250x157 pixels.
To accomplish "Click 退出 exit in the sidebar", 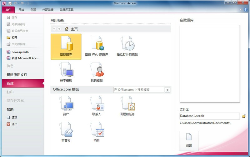I will click(x=12, y=124).
